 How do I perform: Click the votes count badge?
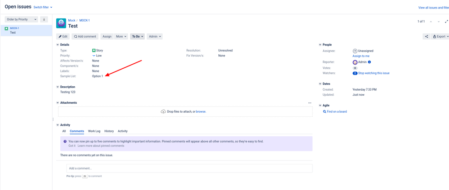355,68
